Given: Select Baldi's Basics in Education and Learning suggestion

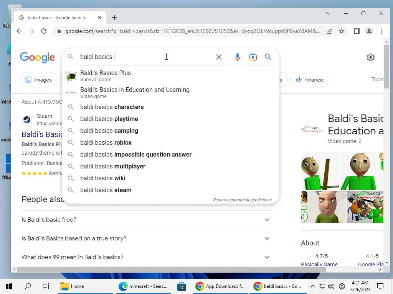Looking at the screenshot, I should tap(170, 93).
